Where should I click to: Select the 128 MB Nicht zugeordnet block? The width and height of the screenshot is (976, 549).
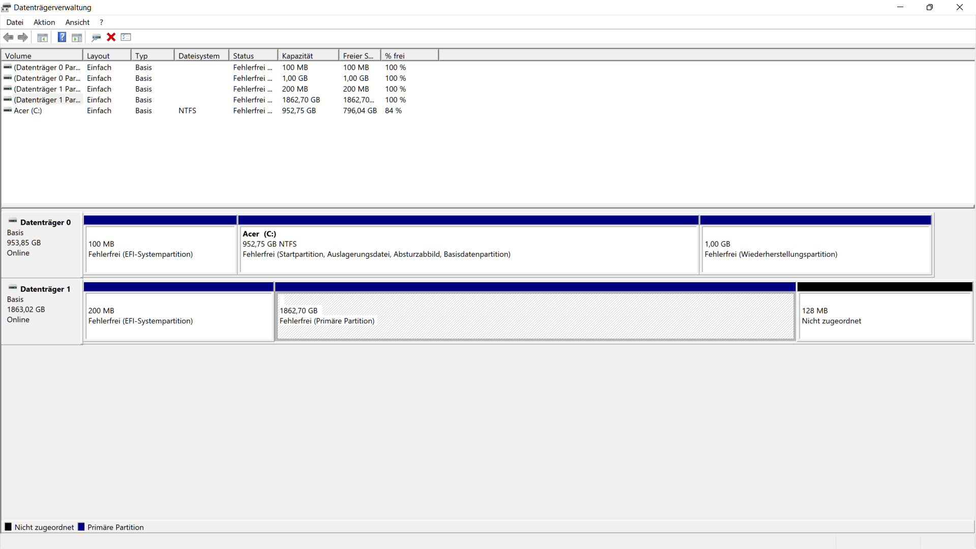884,316
